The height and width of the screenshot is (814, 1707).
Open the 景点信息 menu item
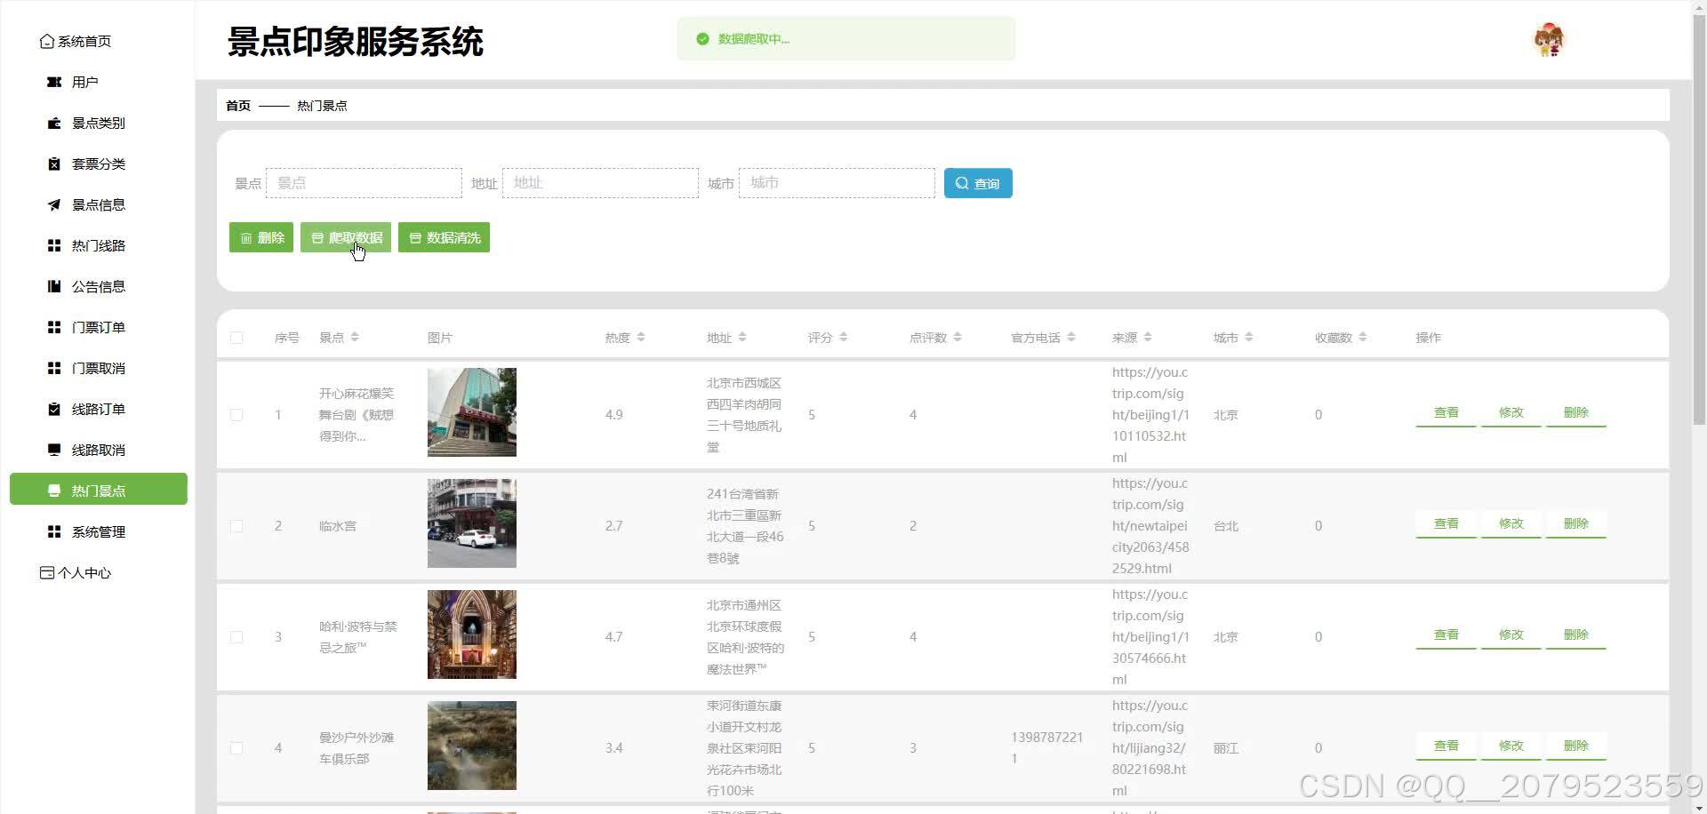99,205
